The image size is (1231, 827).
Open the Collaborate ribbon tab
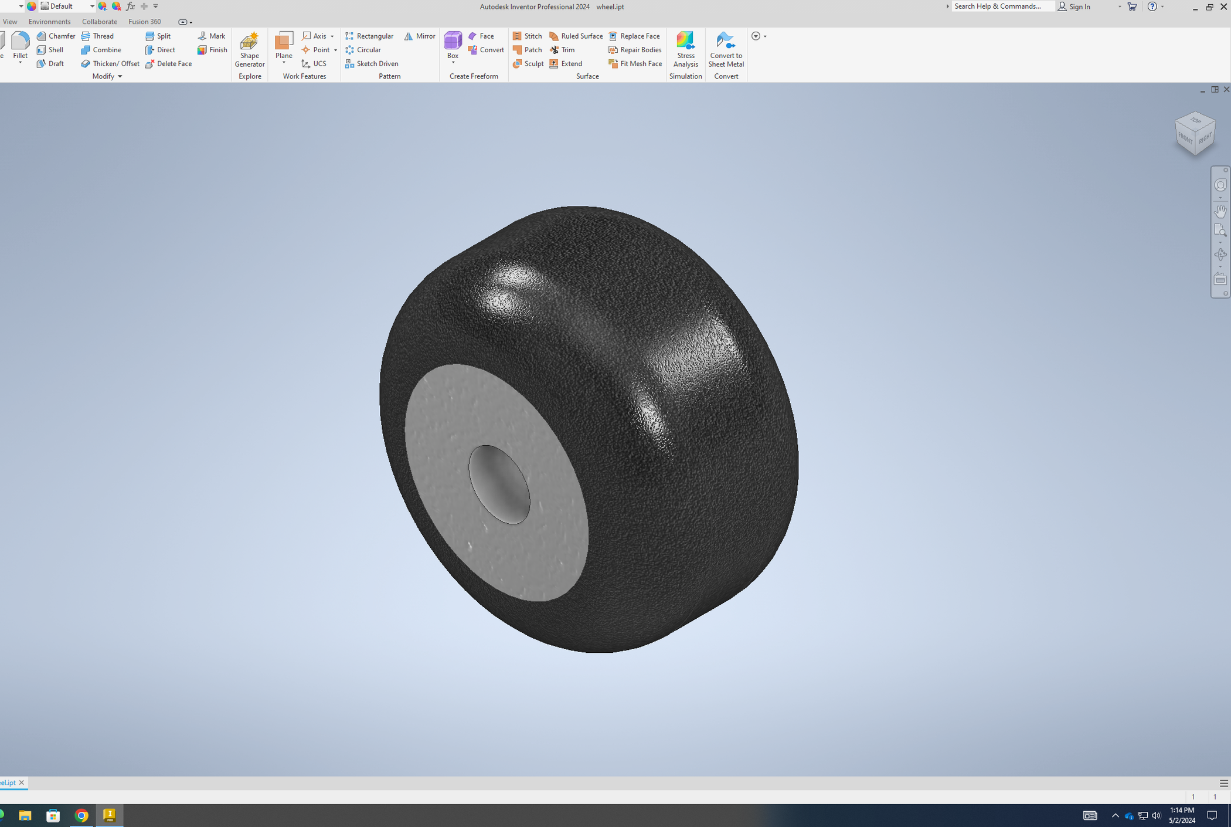click(99, 21)
